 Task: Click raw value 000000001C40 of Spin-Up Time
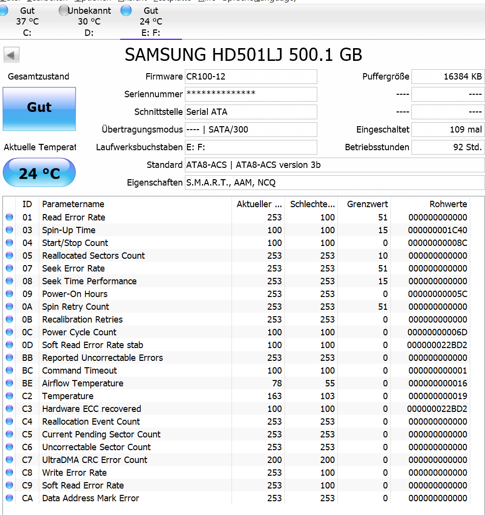(x=437, y=230)
